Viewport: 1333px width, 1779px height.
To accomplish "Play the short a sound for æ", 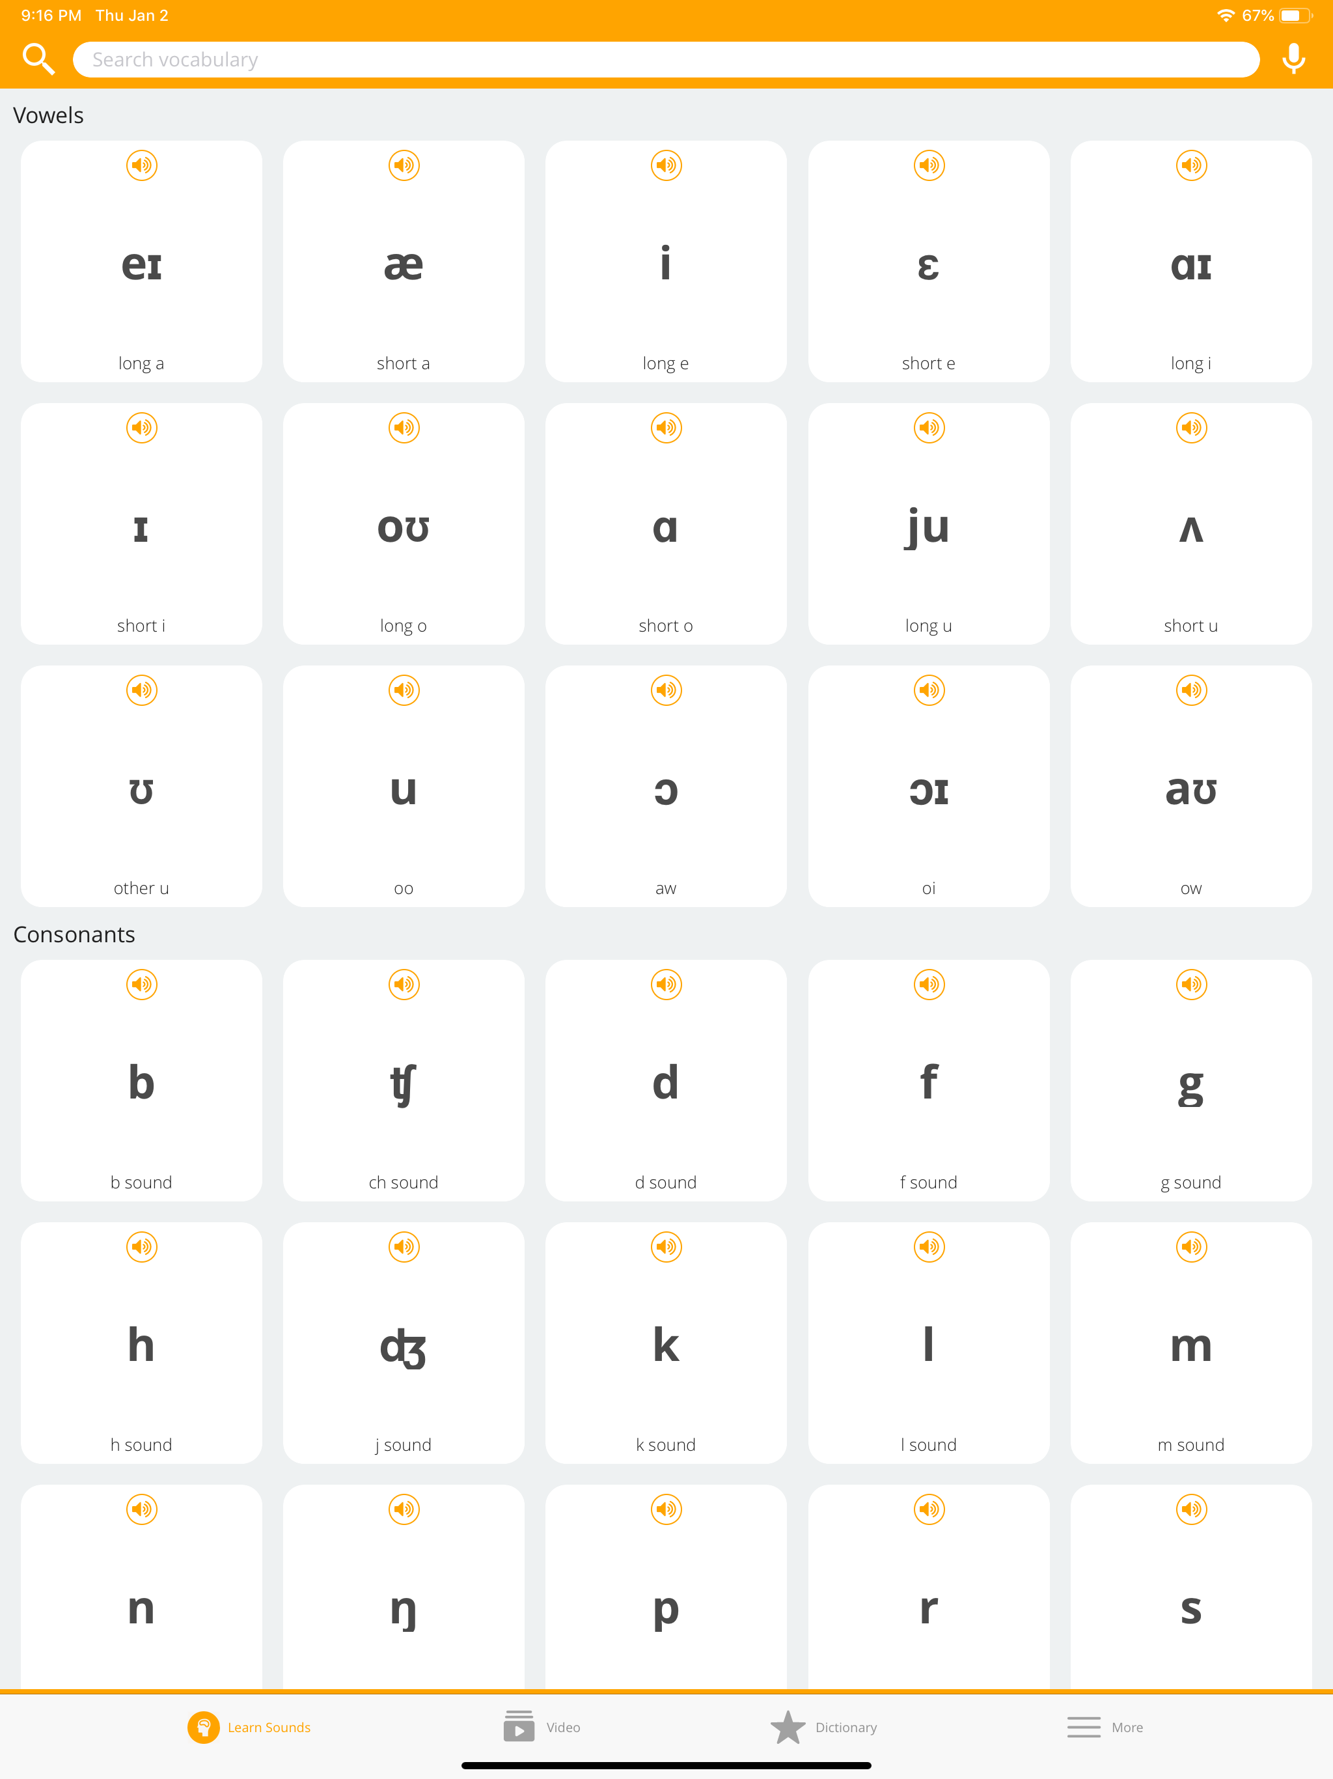I will point(404,165).
